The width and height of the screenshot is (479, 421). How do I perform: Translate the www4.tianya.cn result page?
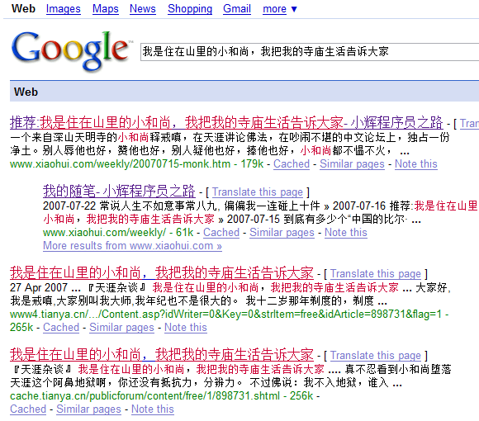coord(376,274)
